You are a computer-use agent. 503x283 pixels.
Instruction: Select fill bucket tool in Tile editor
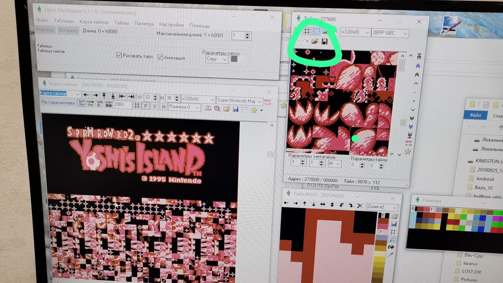pyautogui.click(x=391, y=247)
